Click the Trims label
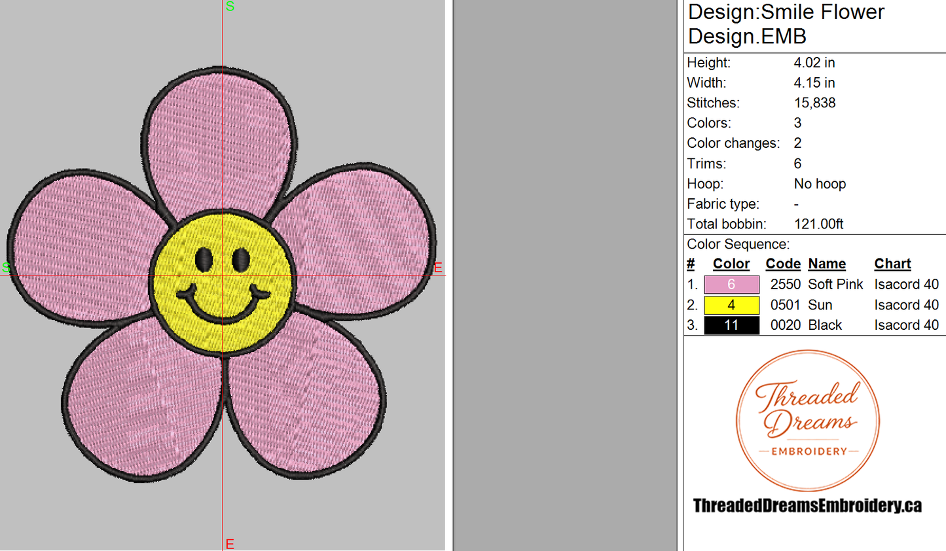 (x=706, y=164)
